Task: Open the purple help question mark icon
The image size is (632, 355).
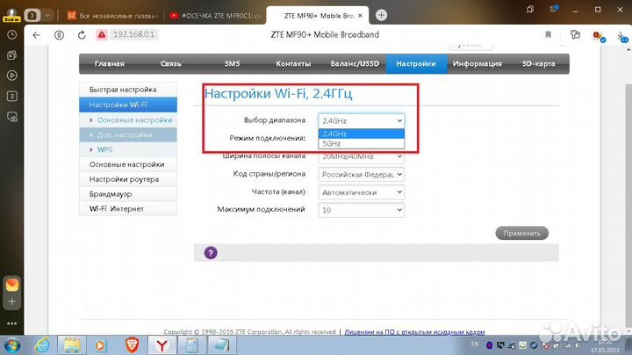Action: [x=211, y=253]
